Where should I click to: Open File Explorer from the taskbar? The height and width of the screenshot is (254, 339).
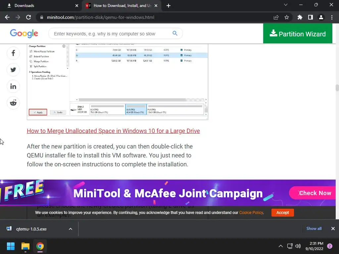click(25, 246)
